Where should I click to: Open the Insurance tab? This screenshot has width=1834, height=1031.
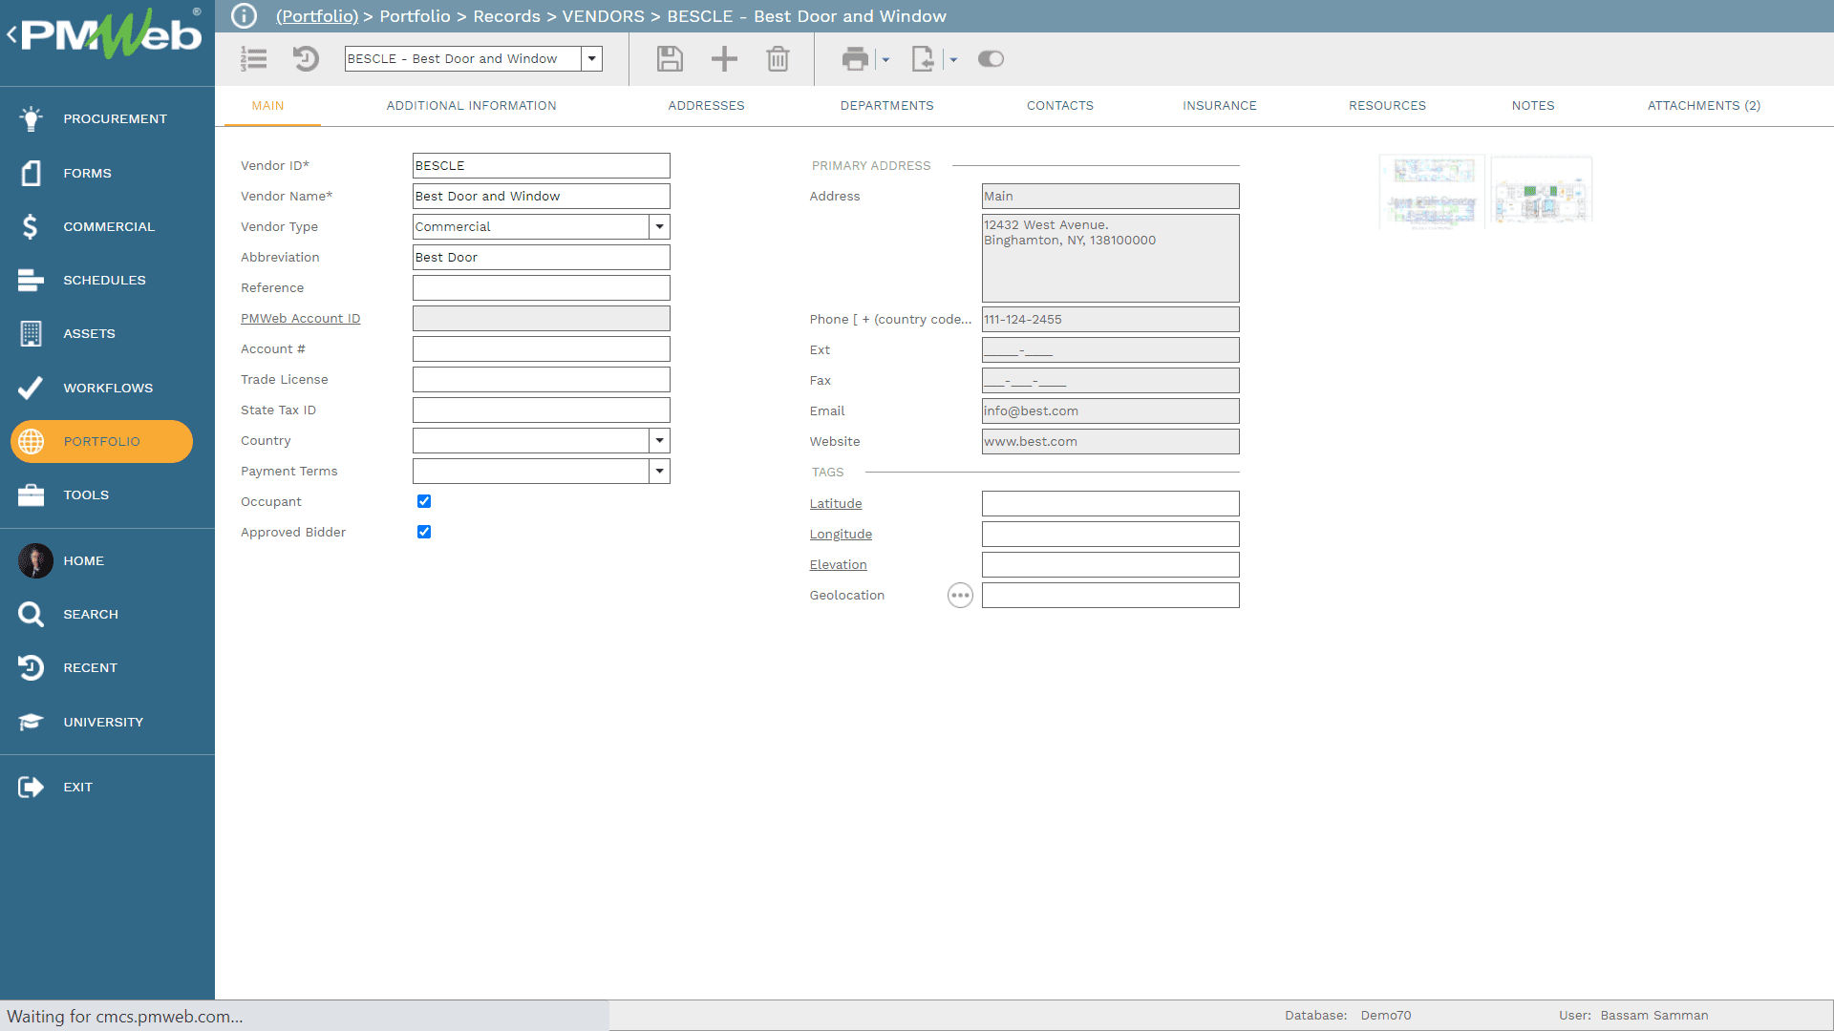[1219, 106]
